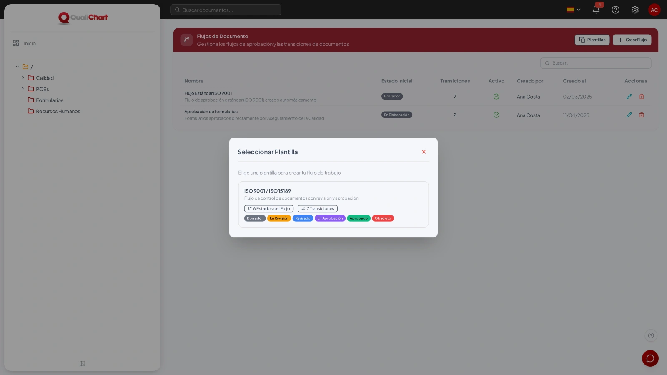Edit the Flujo Estándar ISO 9001 row
Screen dimensions: 667x375
(629, 97)
